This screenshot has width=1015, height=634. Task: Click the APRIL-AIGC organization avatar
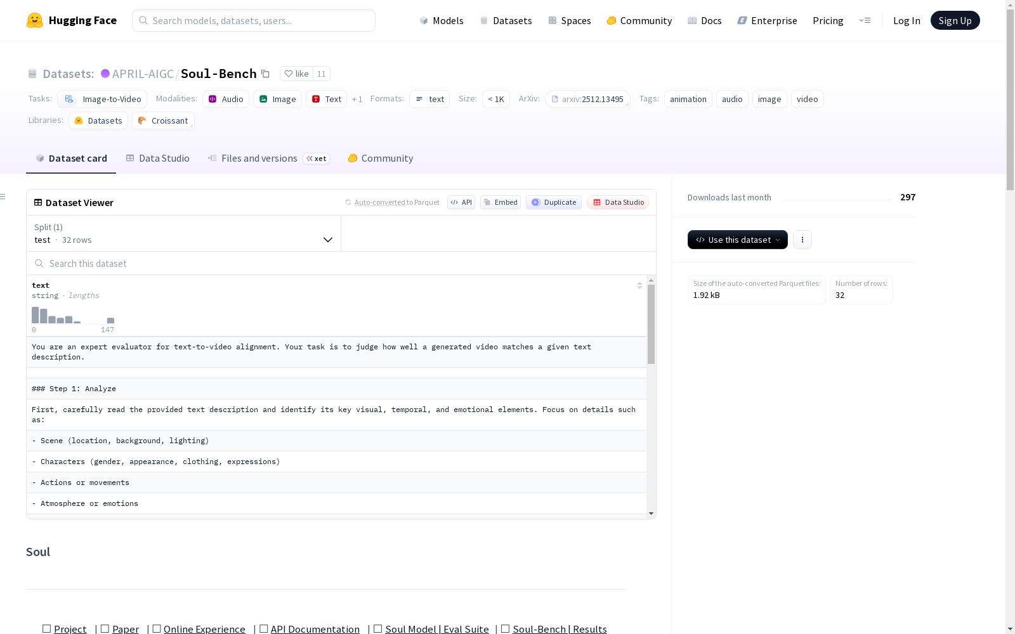105,74
